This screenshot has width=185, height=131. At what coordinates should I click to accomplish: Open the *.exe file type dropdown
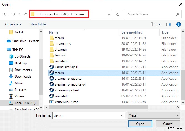pos(154,115)
